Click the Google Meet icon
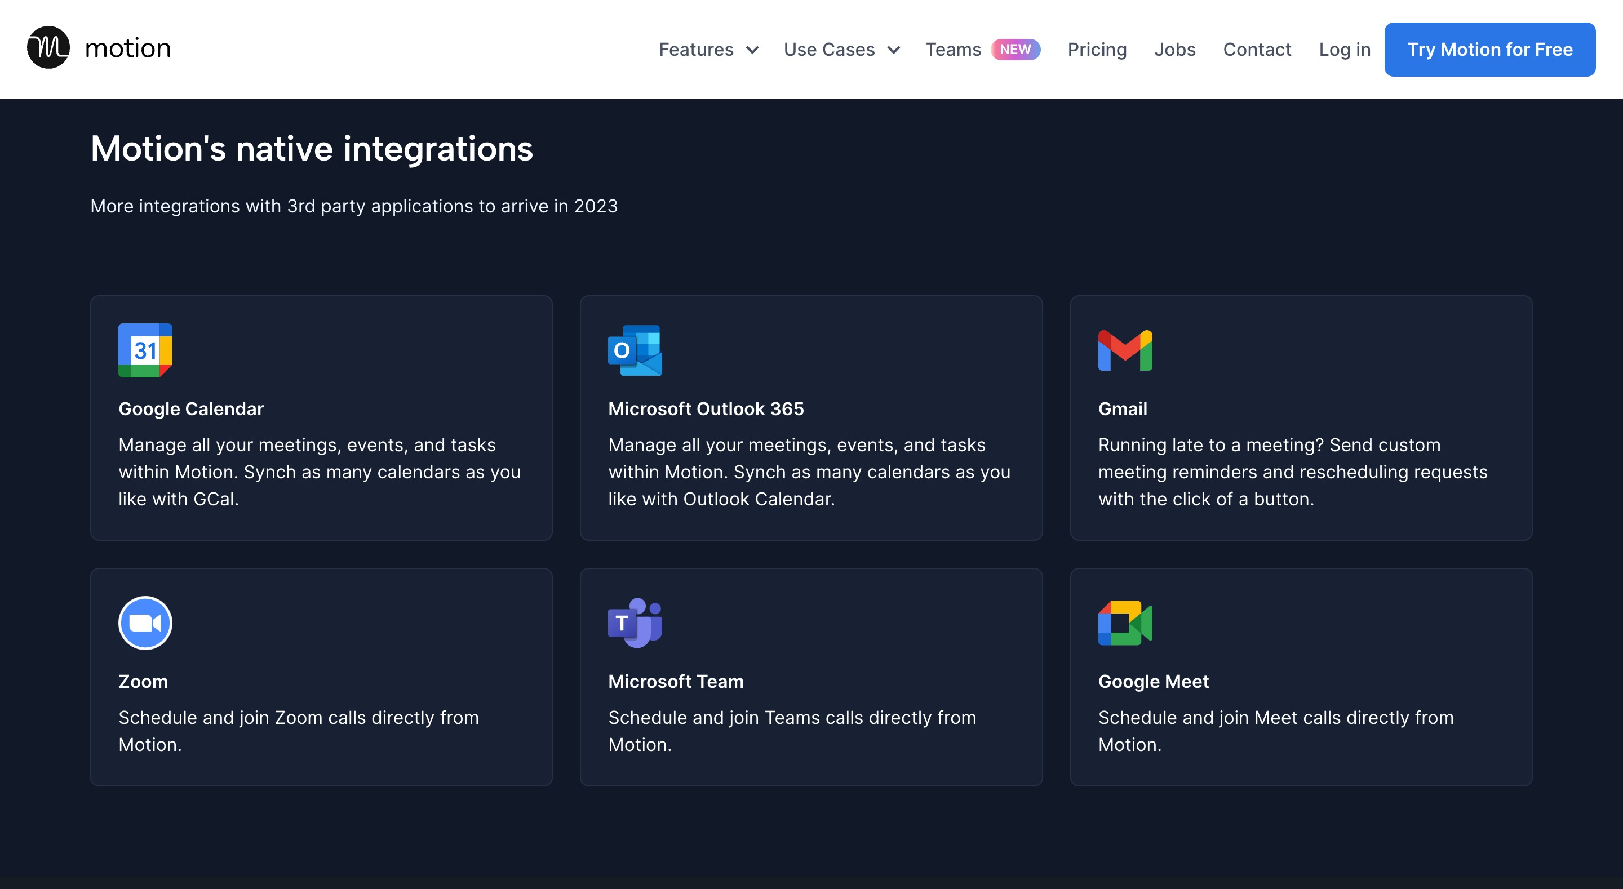Image resolution: width=1623 pixels, height=889 pixels. (x=1125, y=623)
